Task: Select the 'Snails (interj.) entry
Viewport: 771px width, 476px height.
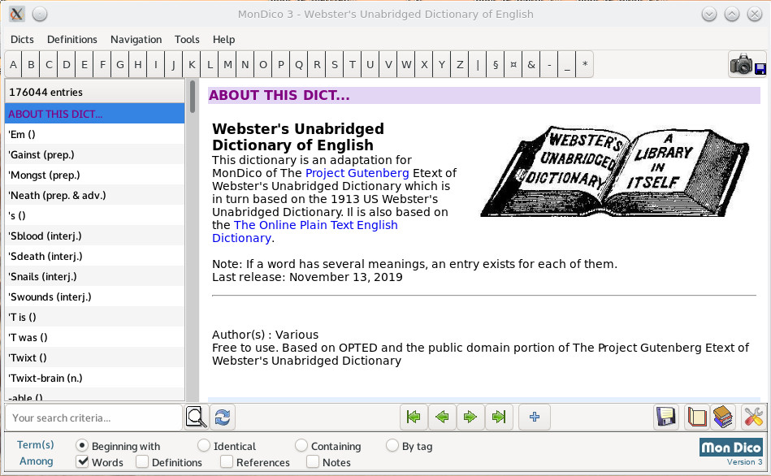Action: click(x=94, y=276)
